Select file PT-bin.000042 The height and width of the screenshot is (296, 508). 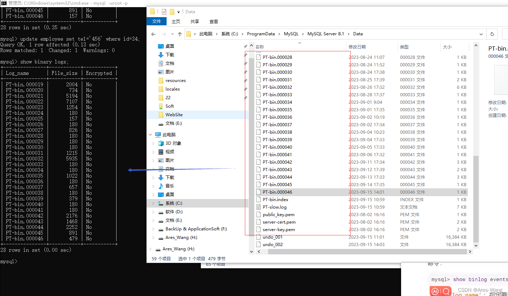pyautogui.click(x=277, y=162)
